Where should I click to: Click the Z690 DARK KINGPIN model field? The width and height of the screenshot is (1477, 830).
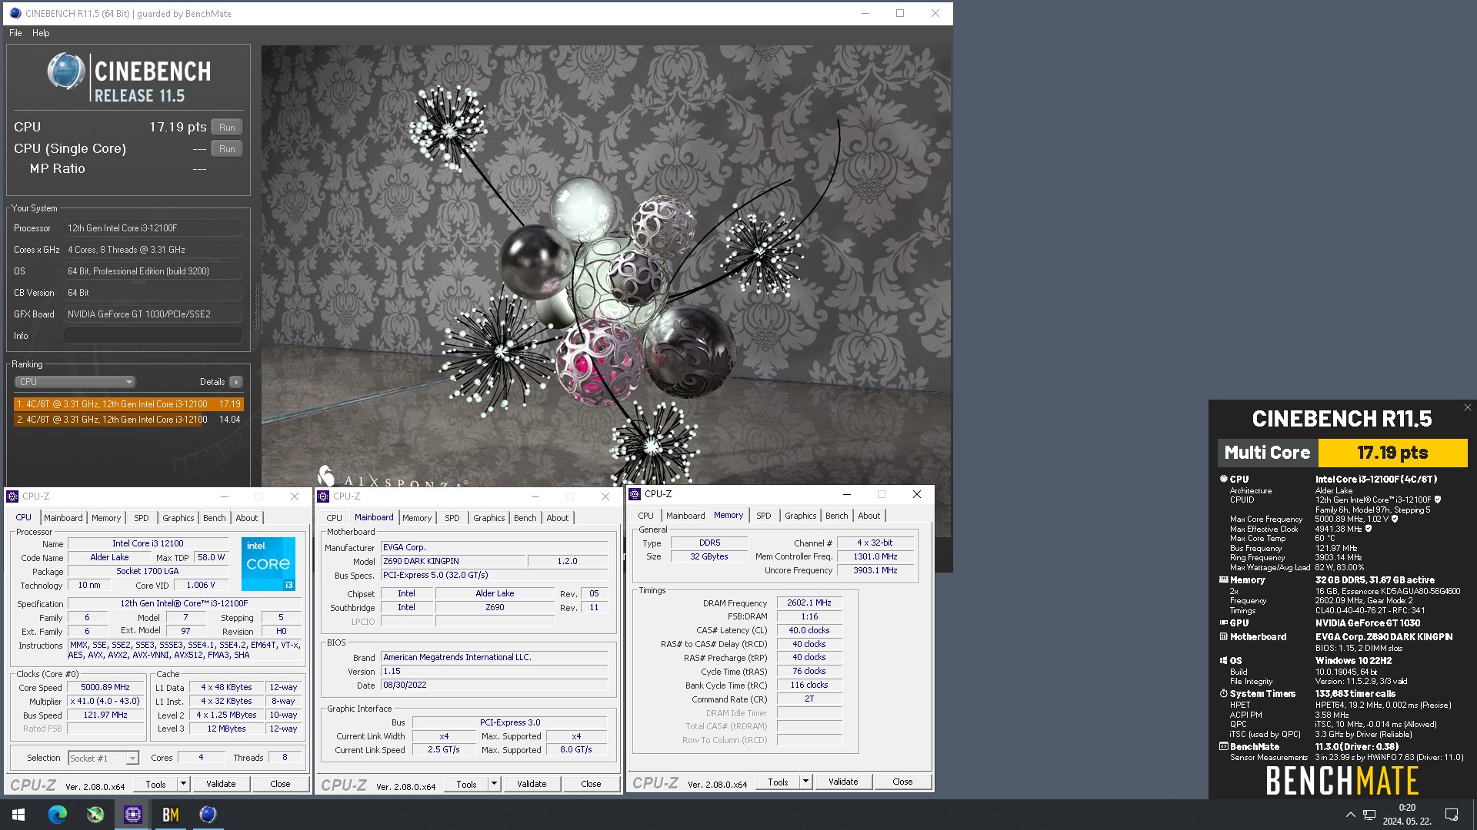[x=452, y=562]
